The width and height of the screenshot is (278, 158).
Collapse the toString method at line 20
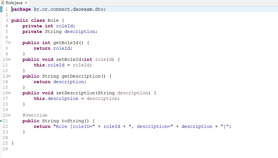click(9, 115)
